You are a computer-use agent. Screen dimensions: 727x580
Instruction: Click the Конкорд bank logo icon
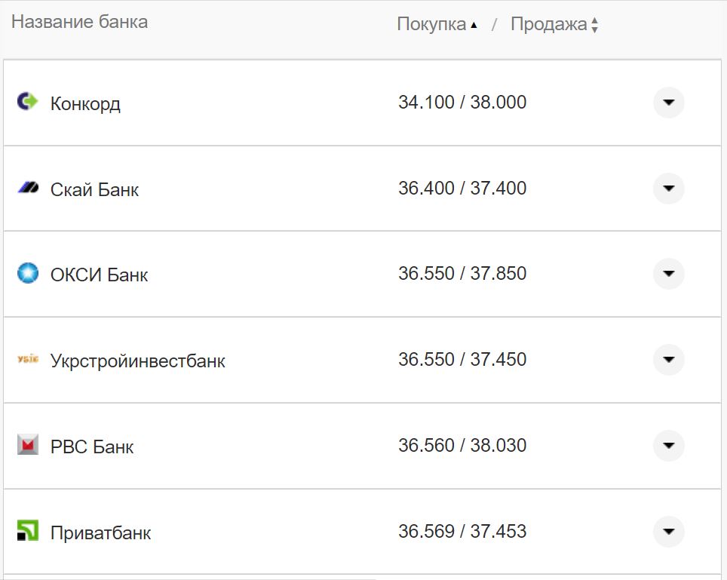27,101
